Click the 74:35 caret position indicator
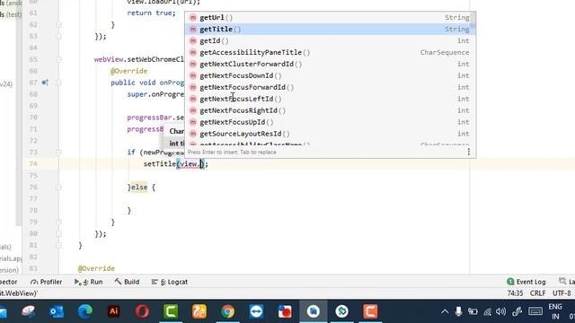 point(515,293)
